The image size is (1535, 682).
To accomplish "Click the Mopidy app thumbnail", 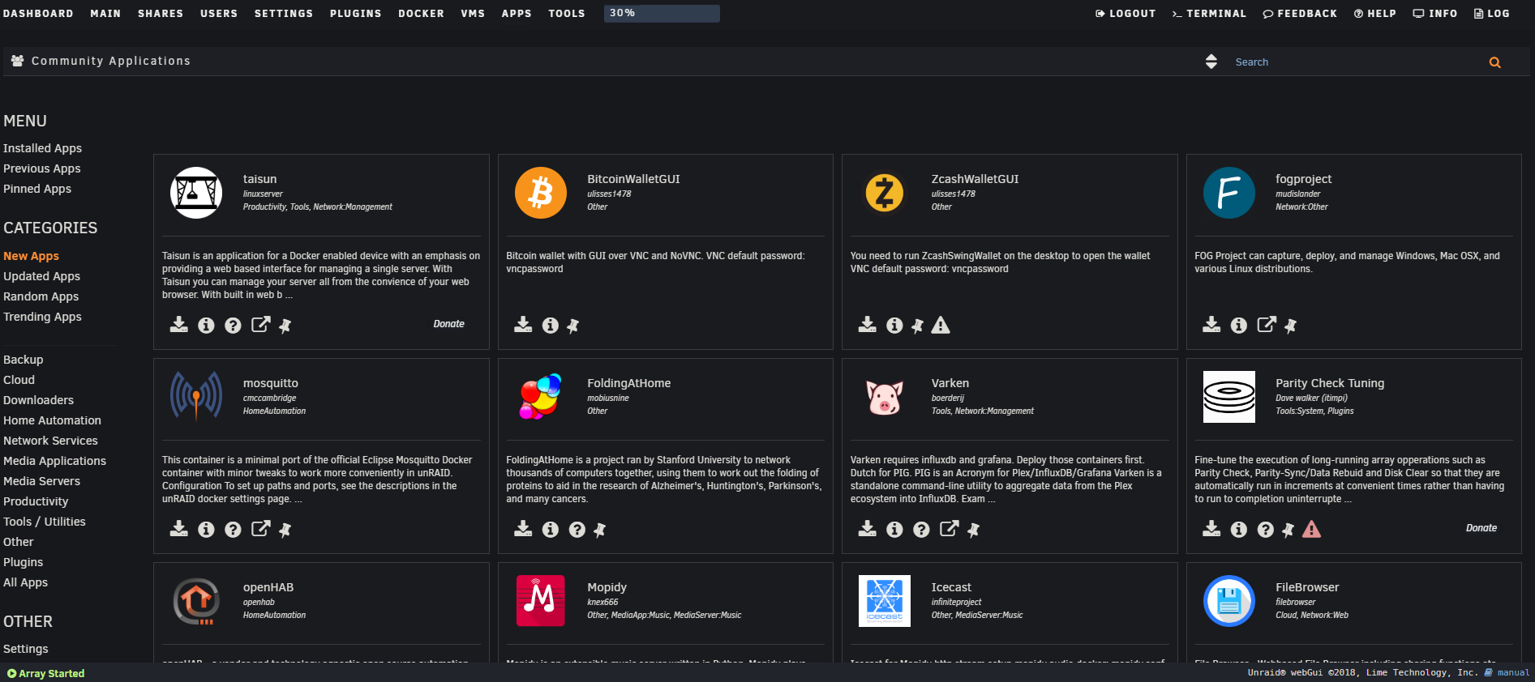I will click(540, 601).
